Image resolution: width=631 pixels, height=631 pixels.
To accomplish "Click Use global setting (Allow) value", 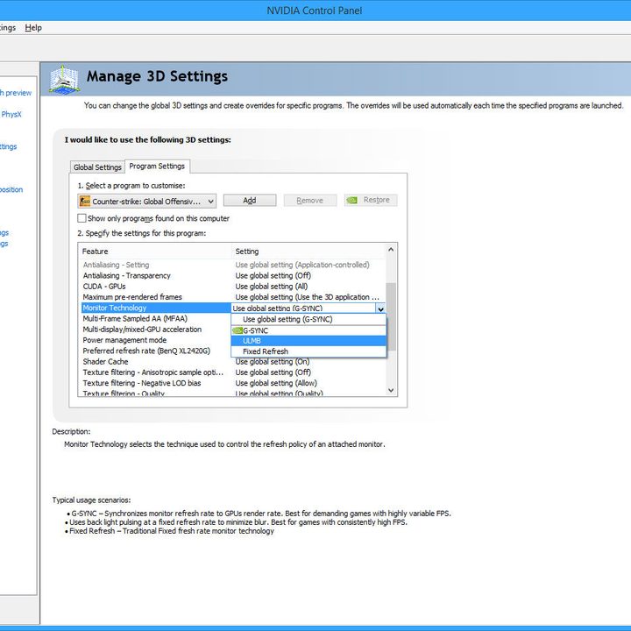I will tap(276, 383).
